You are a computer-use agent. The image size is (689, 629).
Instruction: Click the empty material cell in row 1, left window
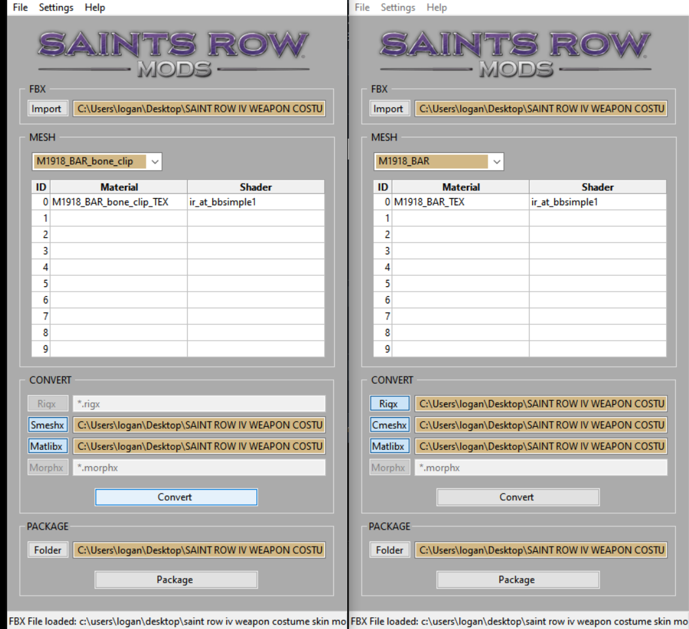point(118,218)
